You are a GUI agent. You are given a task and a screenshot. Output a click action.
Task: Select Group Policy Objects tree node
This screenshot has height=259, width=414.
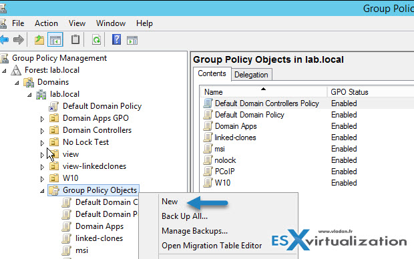(99, 190)
